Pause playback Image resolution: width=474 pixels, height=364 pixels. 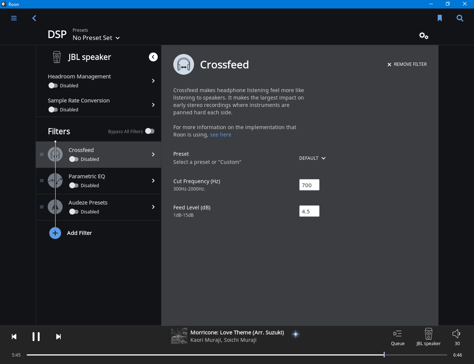click(36, 337)
